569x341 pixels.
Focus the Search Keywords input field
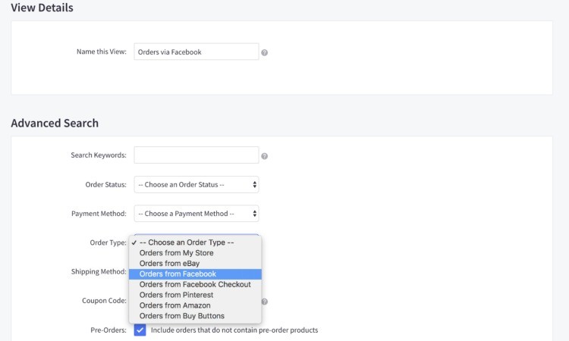pyautogui.click(x=196, y=155)
